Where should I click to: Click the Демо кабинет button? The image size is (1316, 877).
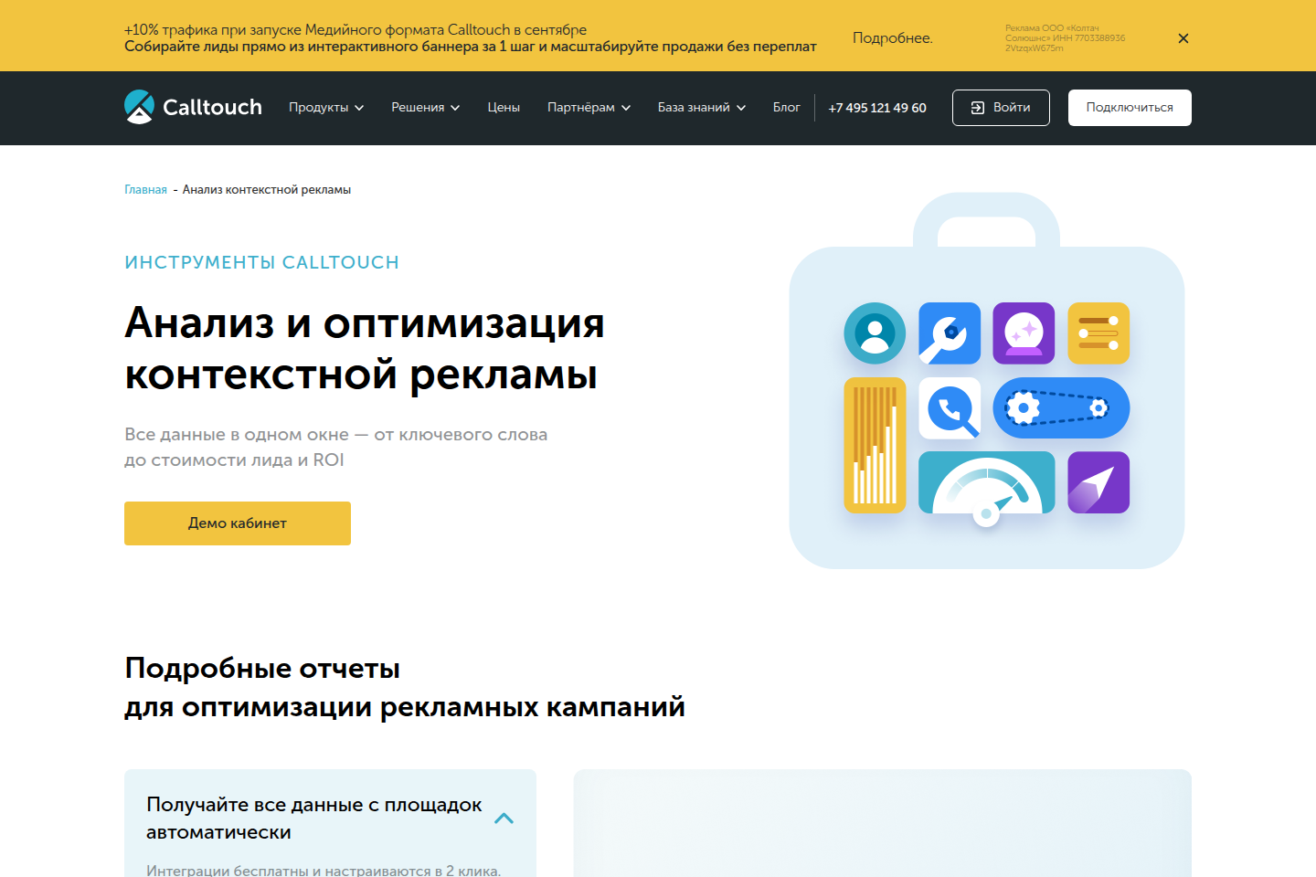(238, 523)
